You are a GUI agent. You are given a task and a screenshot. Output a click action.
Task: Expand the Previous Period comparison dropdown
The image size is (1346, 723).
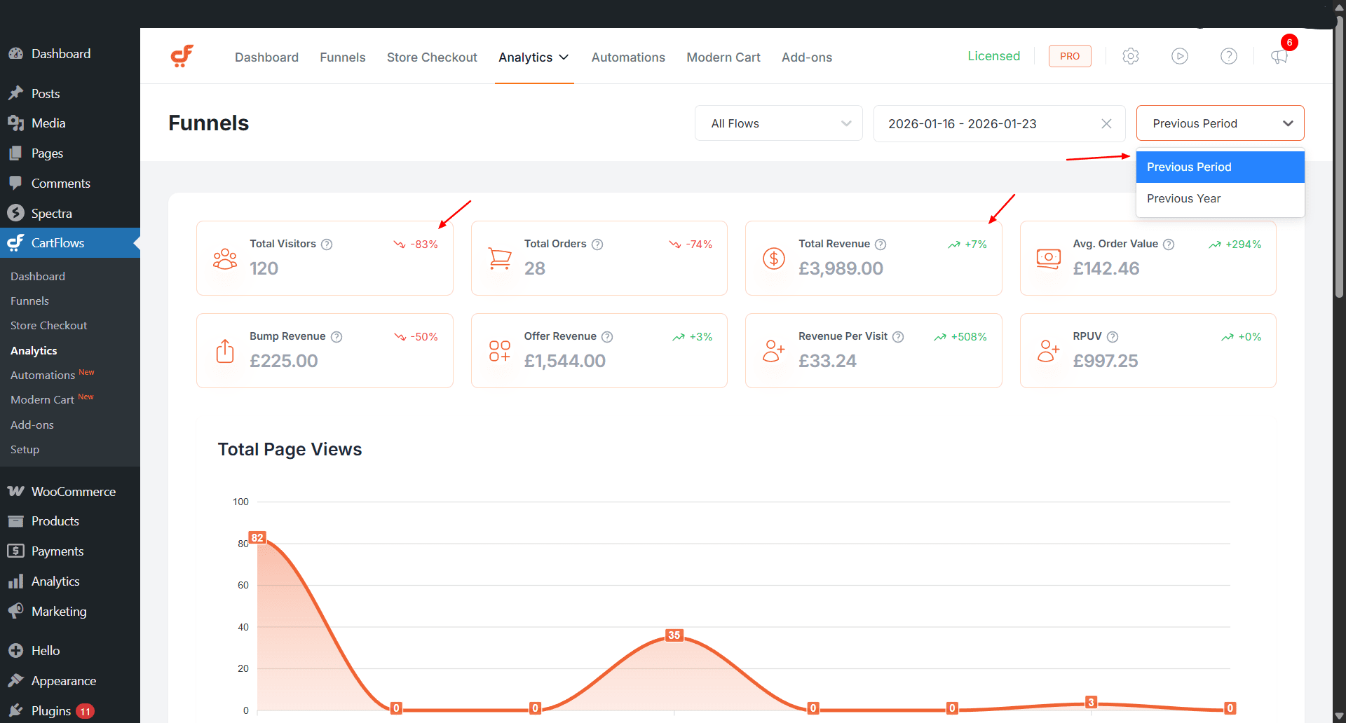[1219, 123]
